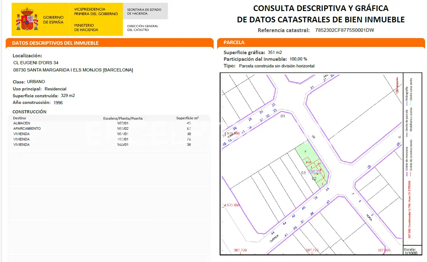Click the 1/00/02 location cell
This screenshot has width=427, height=262.
(x=123, y=128)
